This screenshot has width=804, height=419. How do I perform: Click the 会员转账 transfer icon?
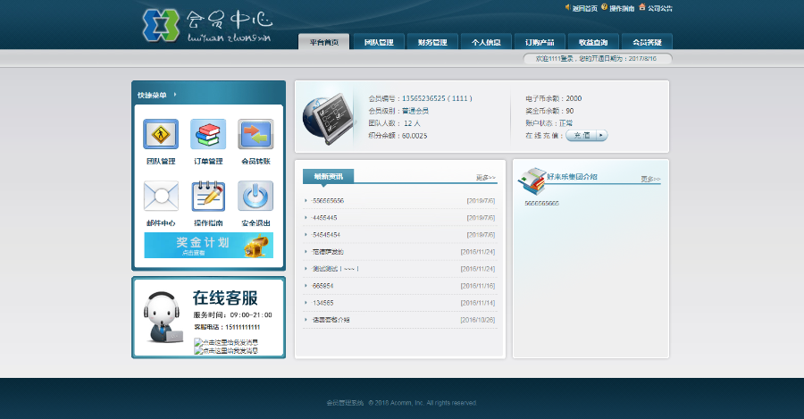pyautogui.click(x=255, y=135)
